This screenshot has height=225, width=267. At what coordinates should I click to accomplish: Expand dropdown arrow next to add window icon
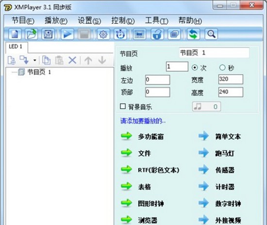pyautogui.click(x=35, y=60)
